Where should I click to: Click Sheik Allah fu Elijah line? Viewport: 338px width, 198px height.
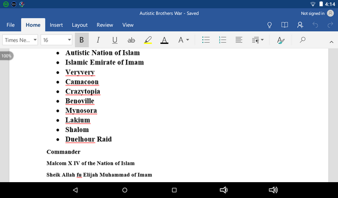(x=99, y=175)
